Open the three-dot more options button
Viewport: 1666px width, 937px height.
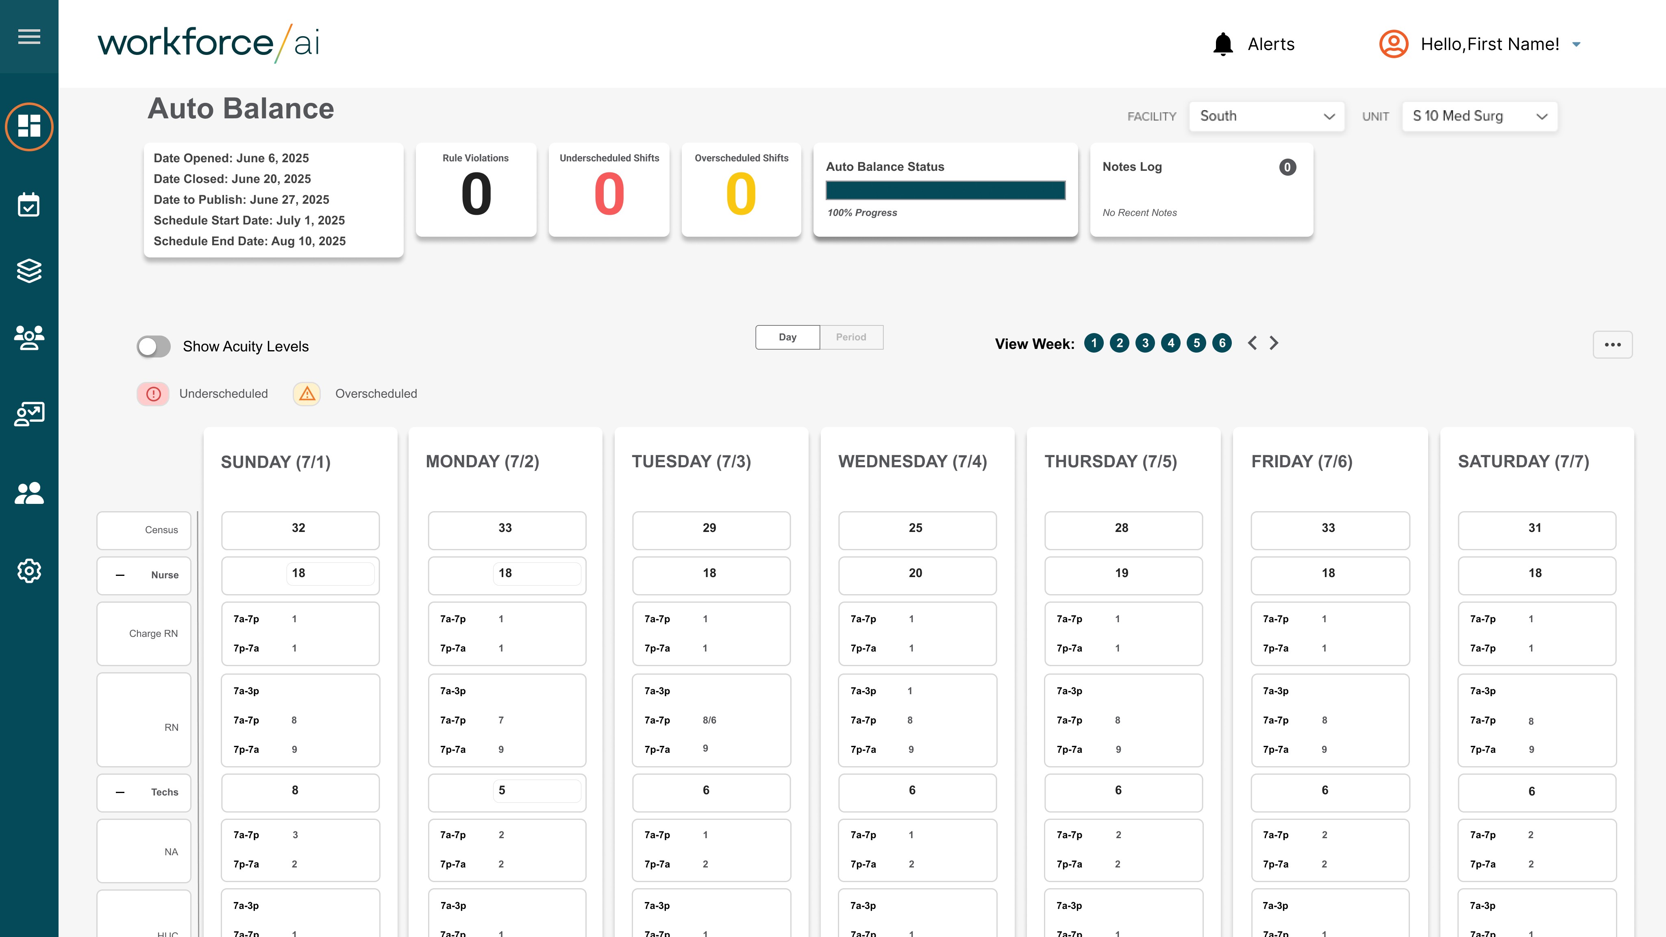pyautogui.click(x=1612, y=344)
